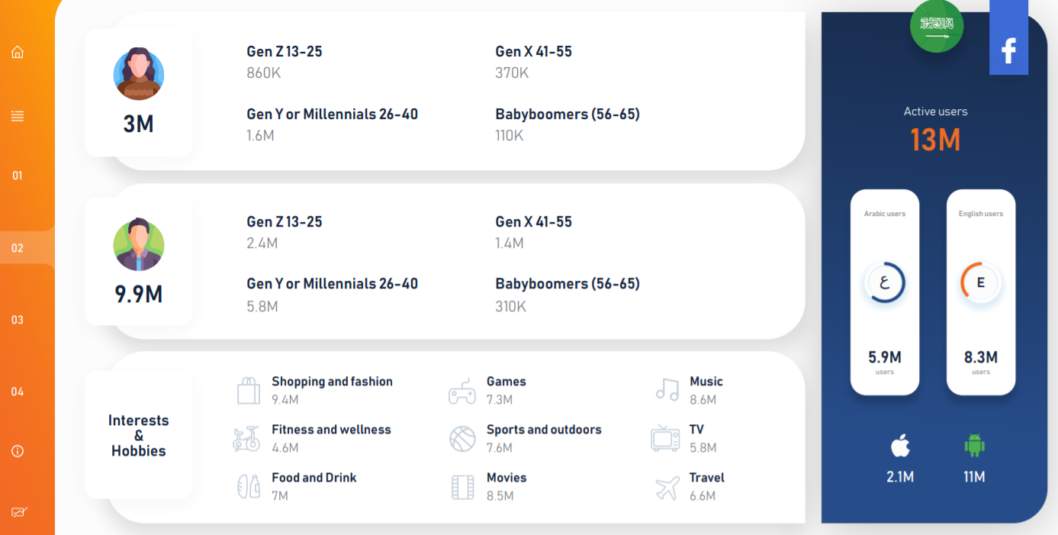Open the chart icon at the sidebar bottom
The height and width of the screenshot is (535, 1058).
(x=18, y=512)
